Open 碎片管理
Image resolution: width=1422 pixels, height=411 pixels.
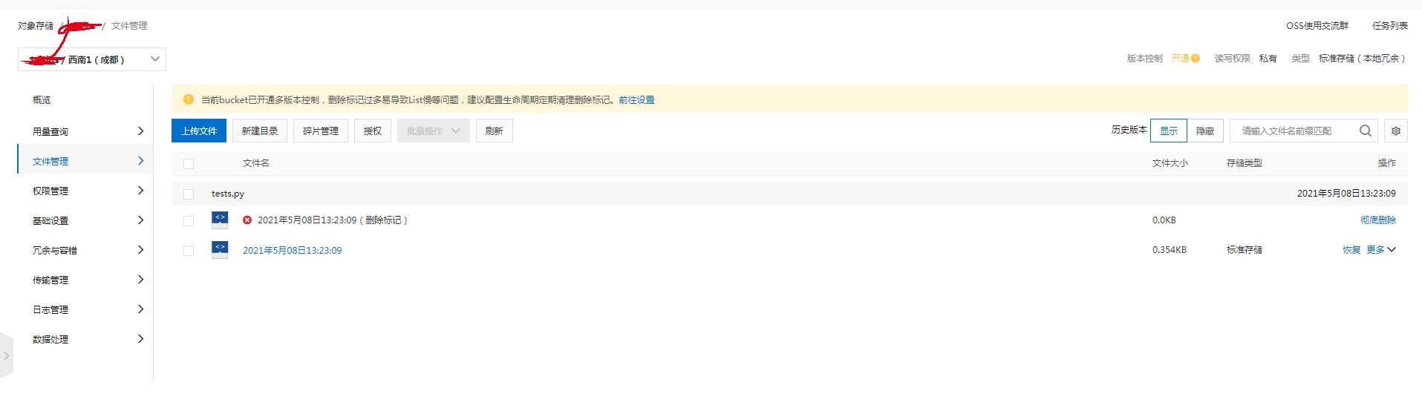(321, 131)
